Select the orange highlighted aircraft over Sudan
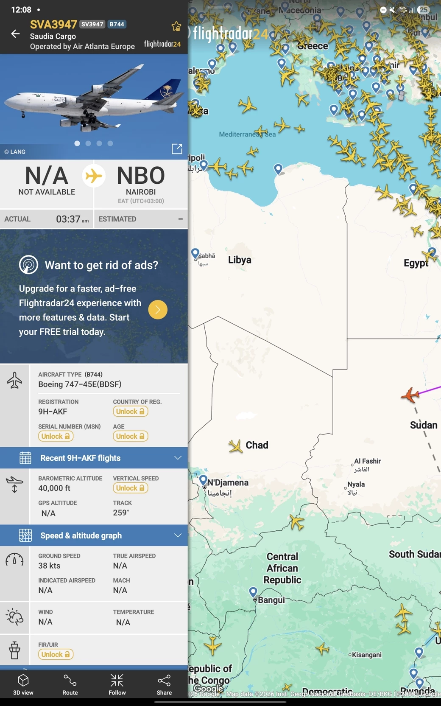Screen dimensions: 441x706 click(x=410, y=395)
